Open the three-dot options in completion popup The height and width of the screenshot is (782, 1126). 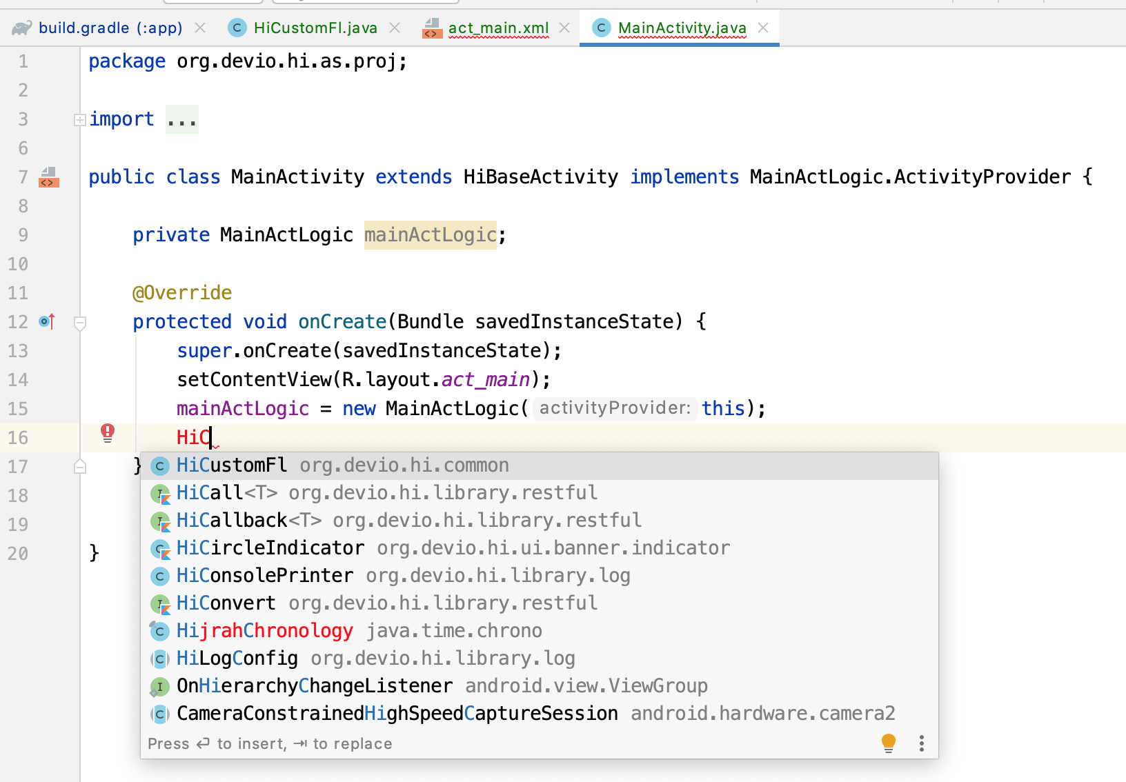(921, 743)
